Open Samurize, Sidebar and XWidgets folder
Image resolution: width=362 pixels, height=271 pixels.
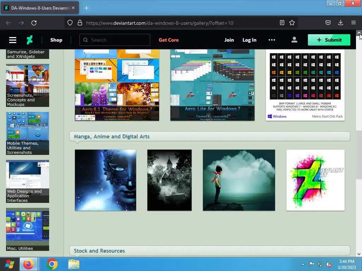28,54
